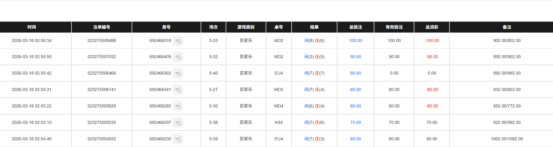The image size is (553, 147).
Task: Click the 有效投注 column header
Action: pyautogui.click(x=394, y=27)
